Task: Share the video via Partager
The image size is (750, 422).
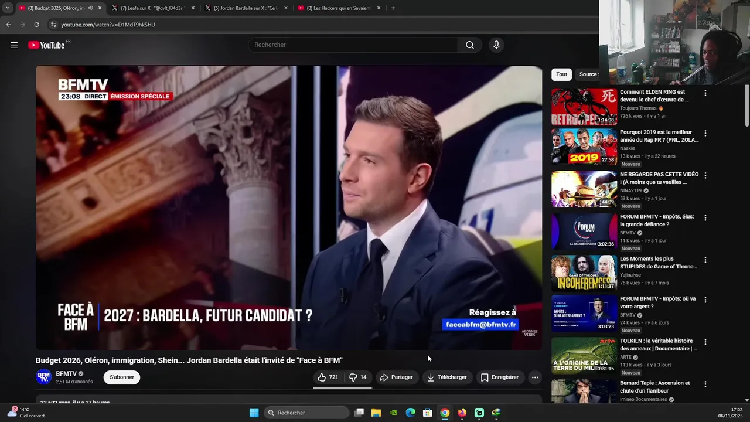Action: pyautogui.click(x=396, y=377)
